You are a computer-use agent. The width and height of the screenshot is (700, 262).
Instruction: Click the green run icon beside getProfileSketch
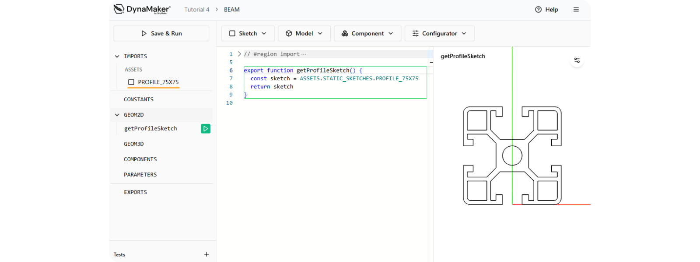pyautogui.click(x=206, y=128)
